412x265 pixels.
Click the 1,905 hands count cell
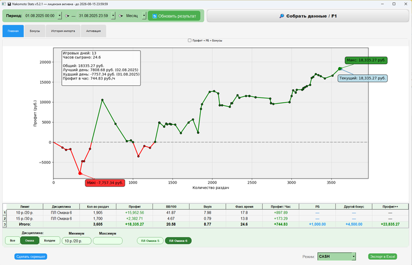pos(98,213)
